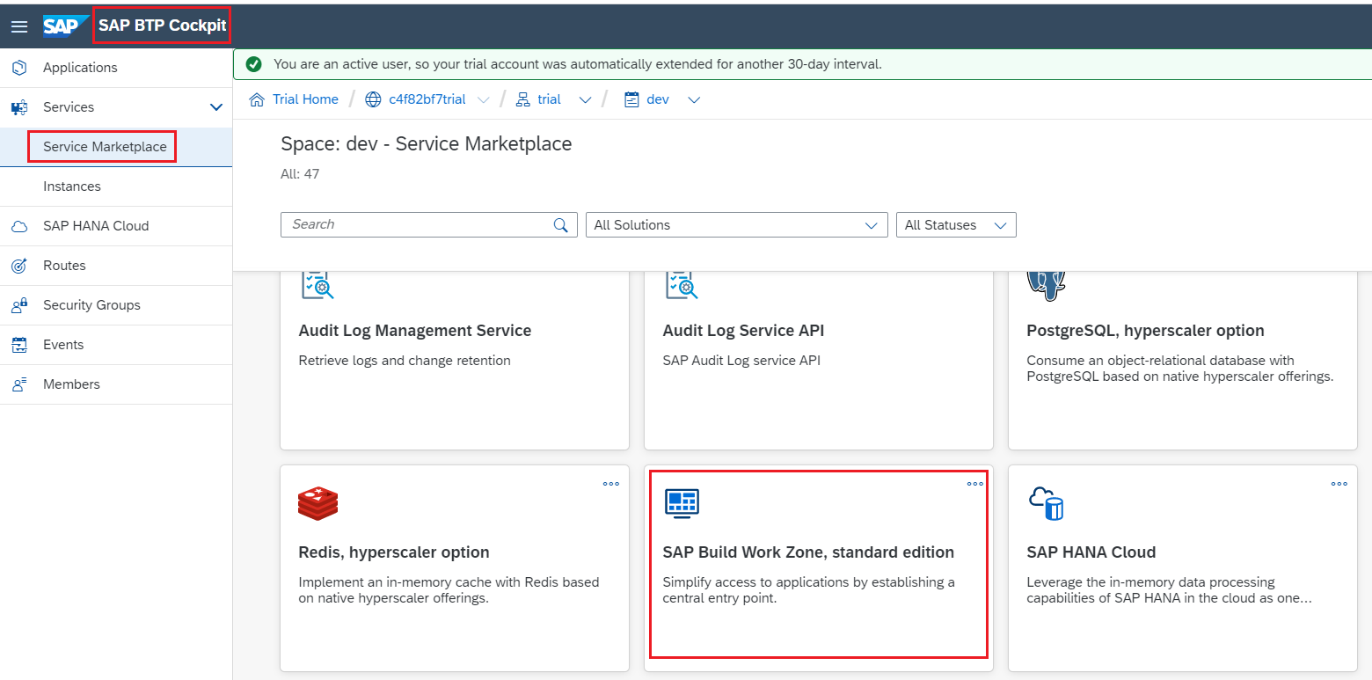The width and height of the screenshot is (1372, 680).
Task: Click the SAP BTP Cockpit title
Action: 163,26
